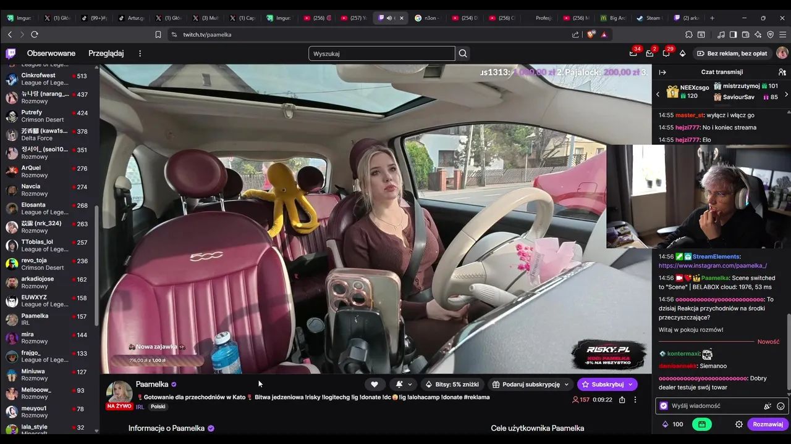Open the Twitch home logo
This screenshot has width=791, height=444.
11,54
